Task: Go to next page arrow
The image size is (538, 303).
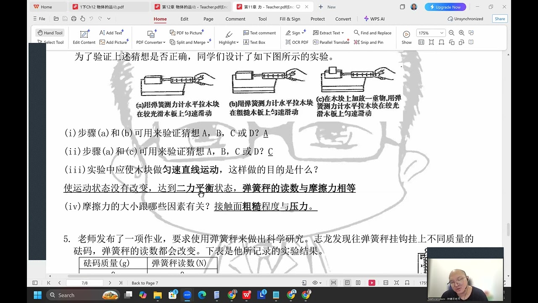Action: pos(110,283)
